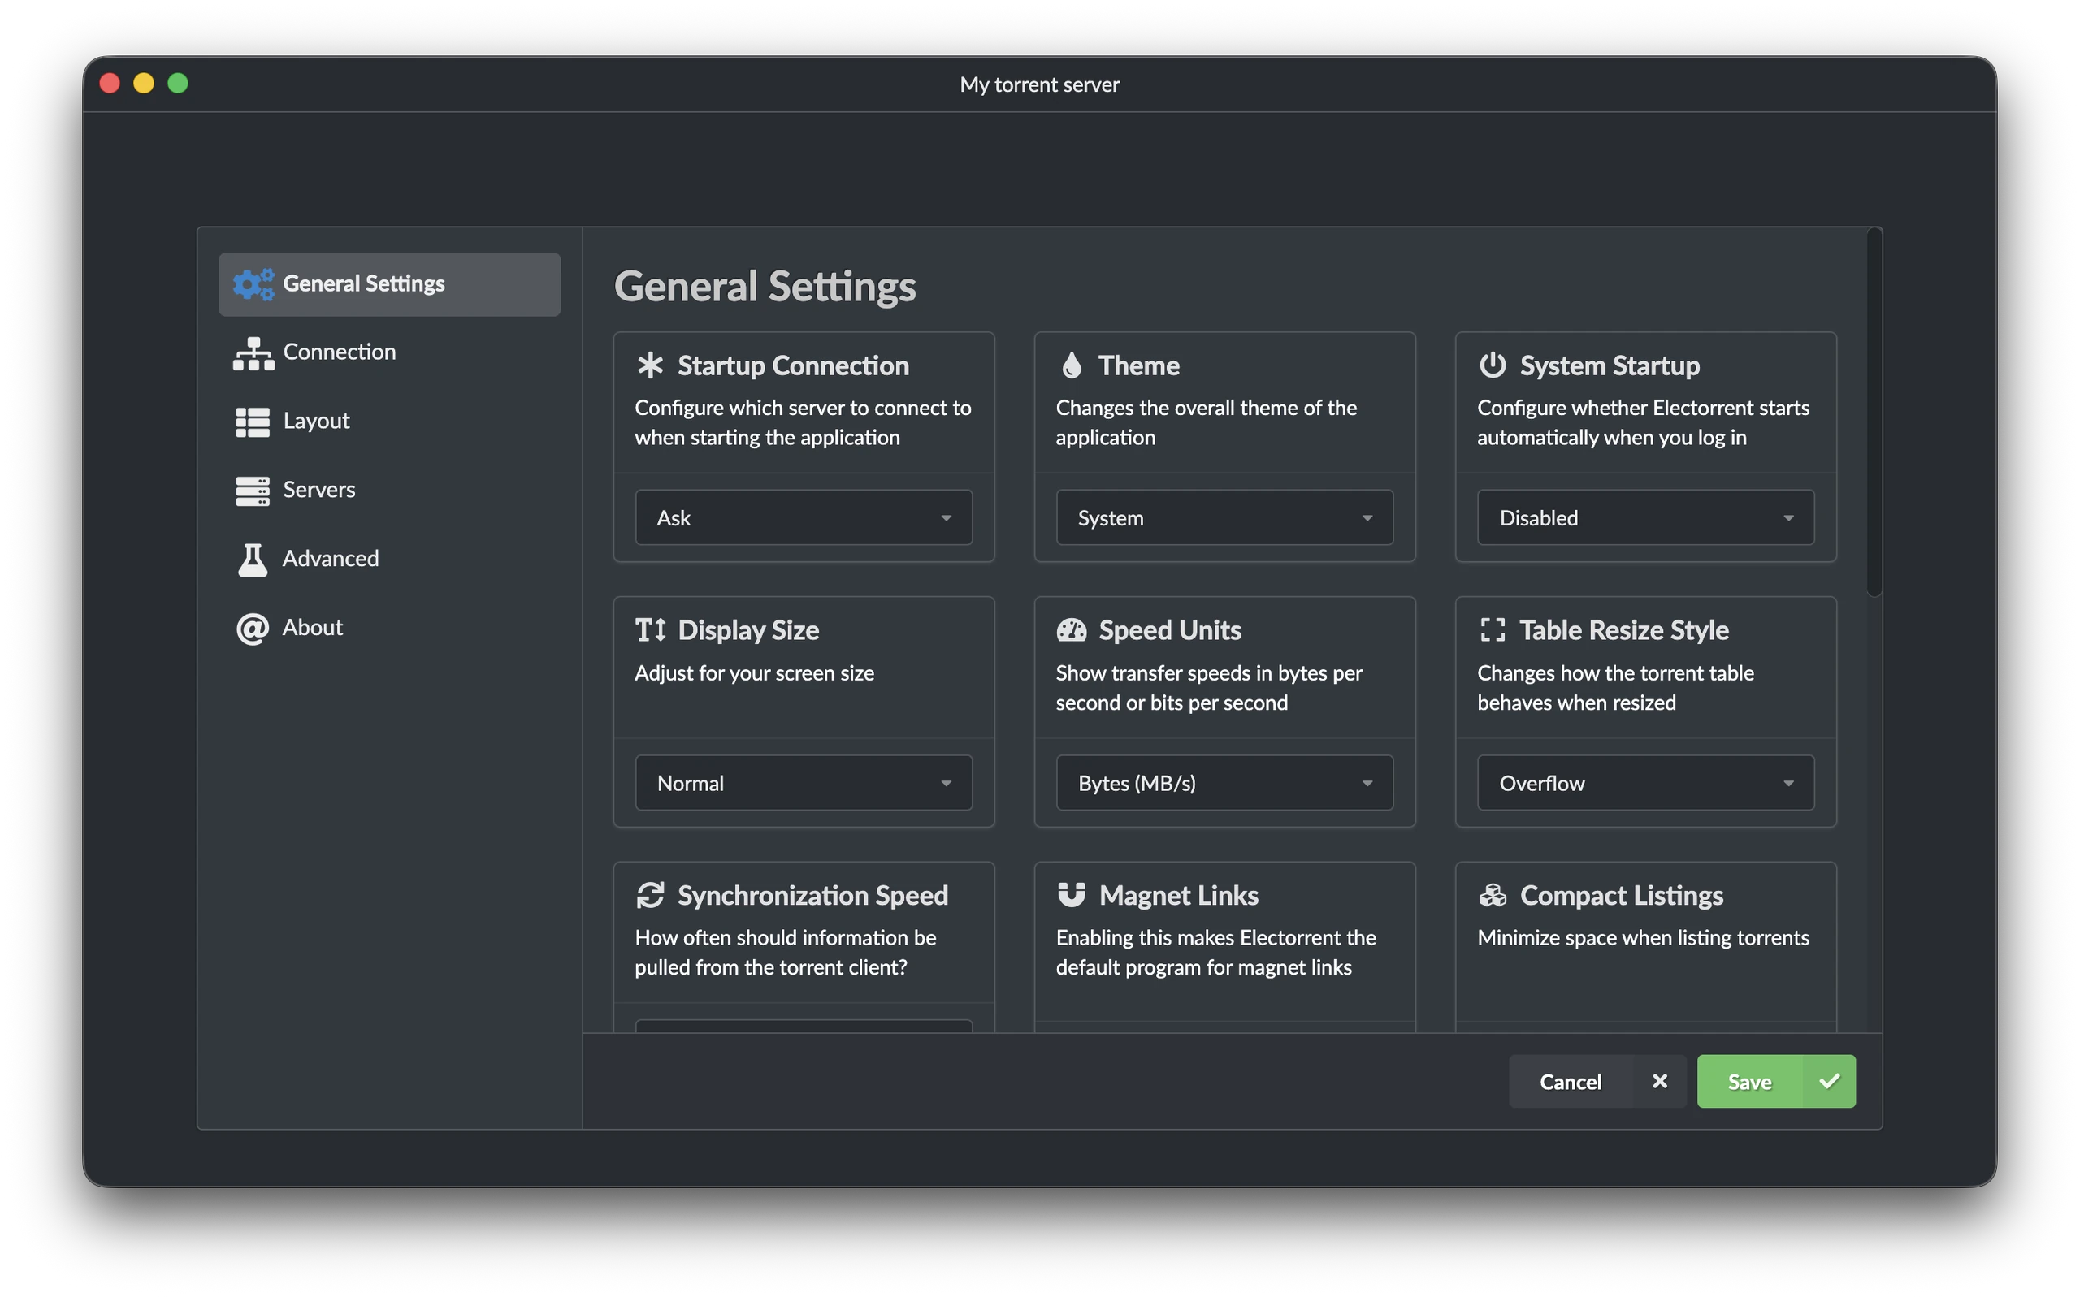This screenshot has width=2080, height=1297.
Task: Click the General Settings gears icon
Action: [x=253, y=284]
